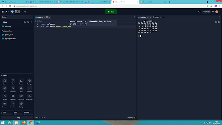Close the main.py editor tab
Viewport: 222px width, 125px height.
coord(50,17)
